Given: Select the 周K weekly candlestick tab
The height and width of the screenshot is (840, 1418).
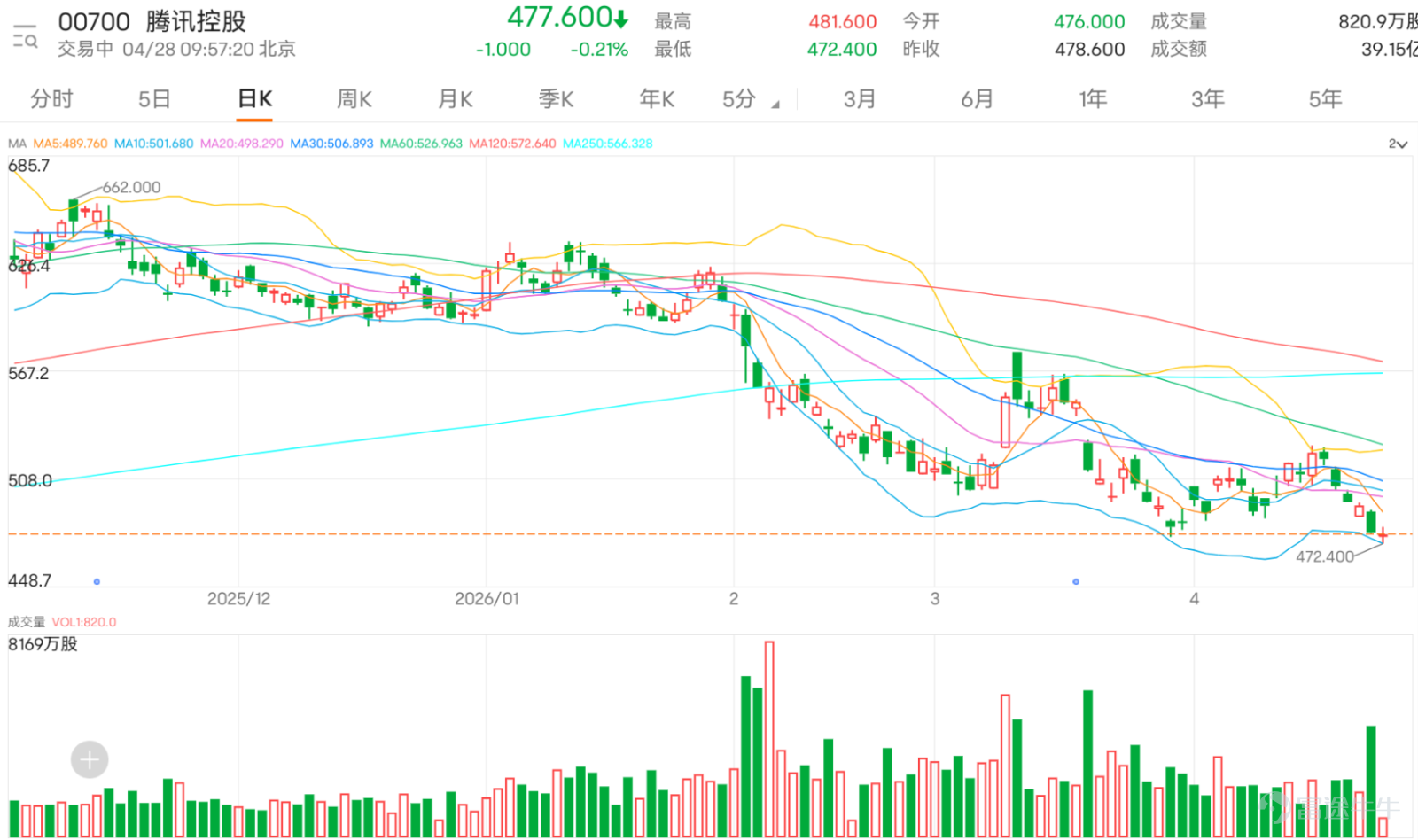Looking at the screenshot, I should point(354,99).
